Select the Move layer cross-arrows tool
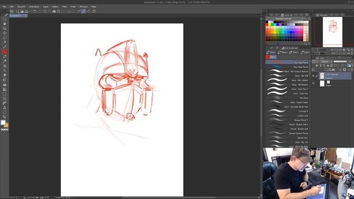Viewport: 354px width, 199px height. (4, 33)
